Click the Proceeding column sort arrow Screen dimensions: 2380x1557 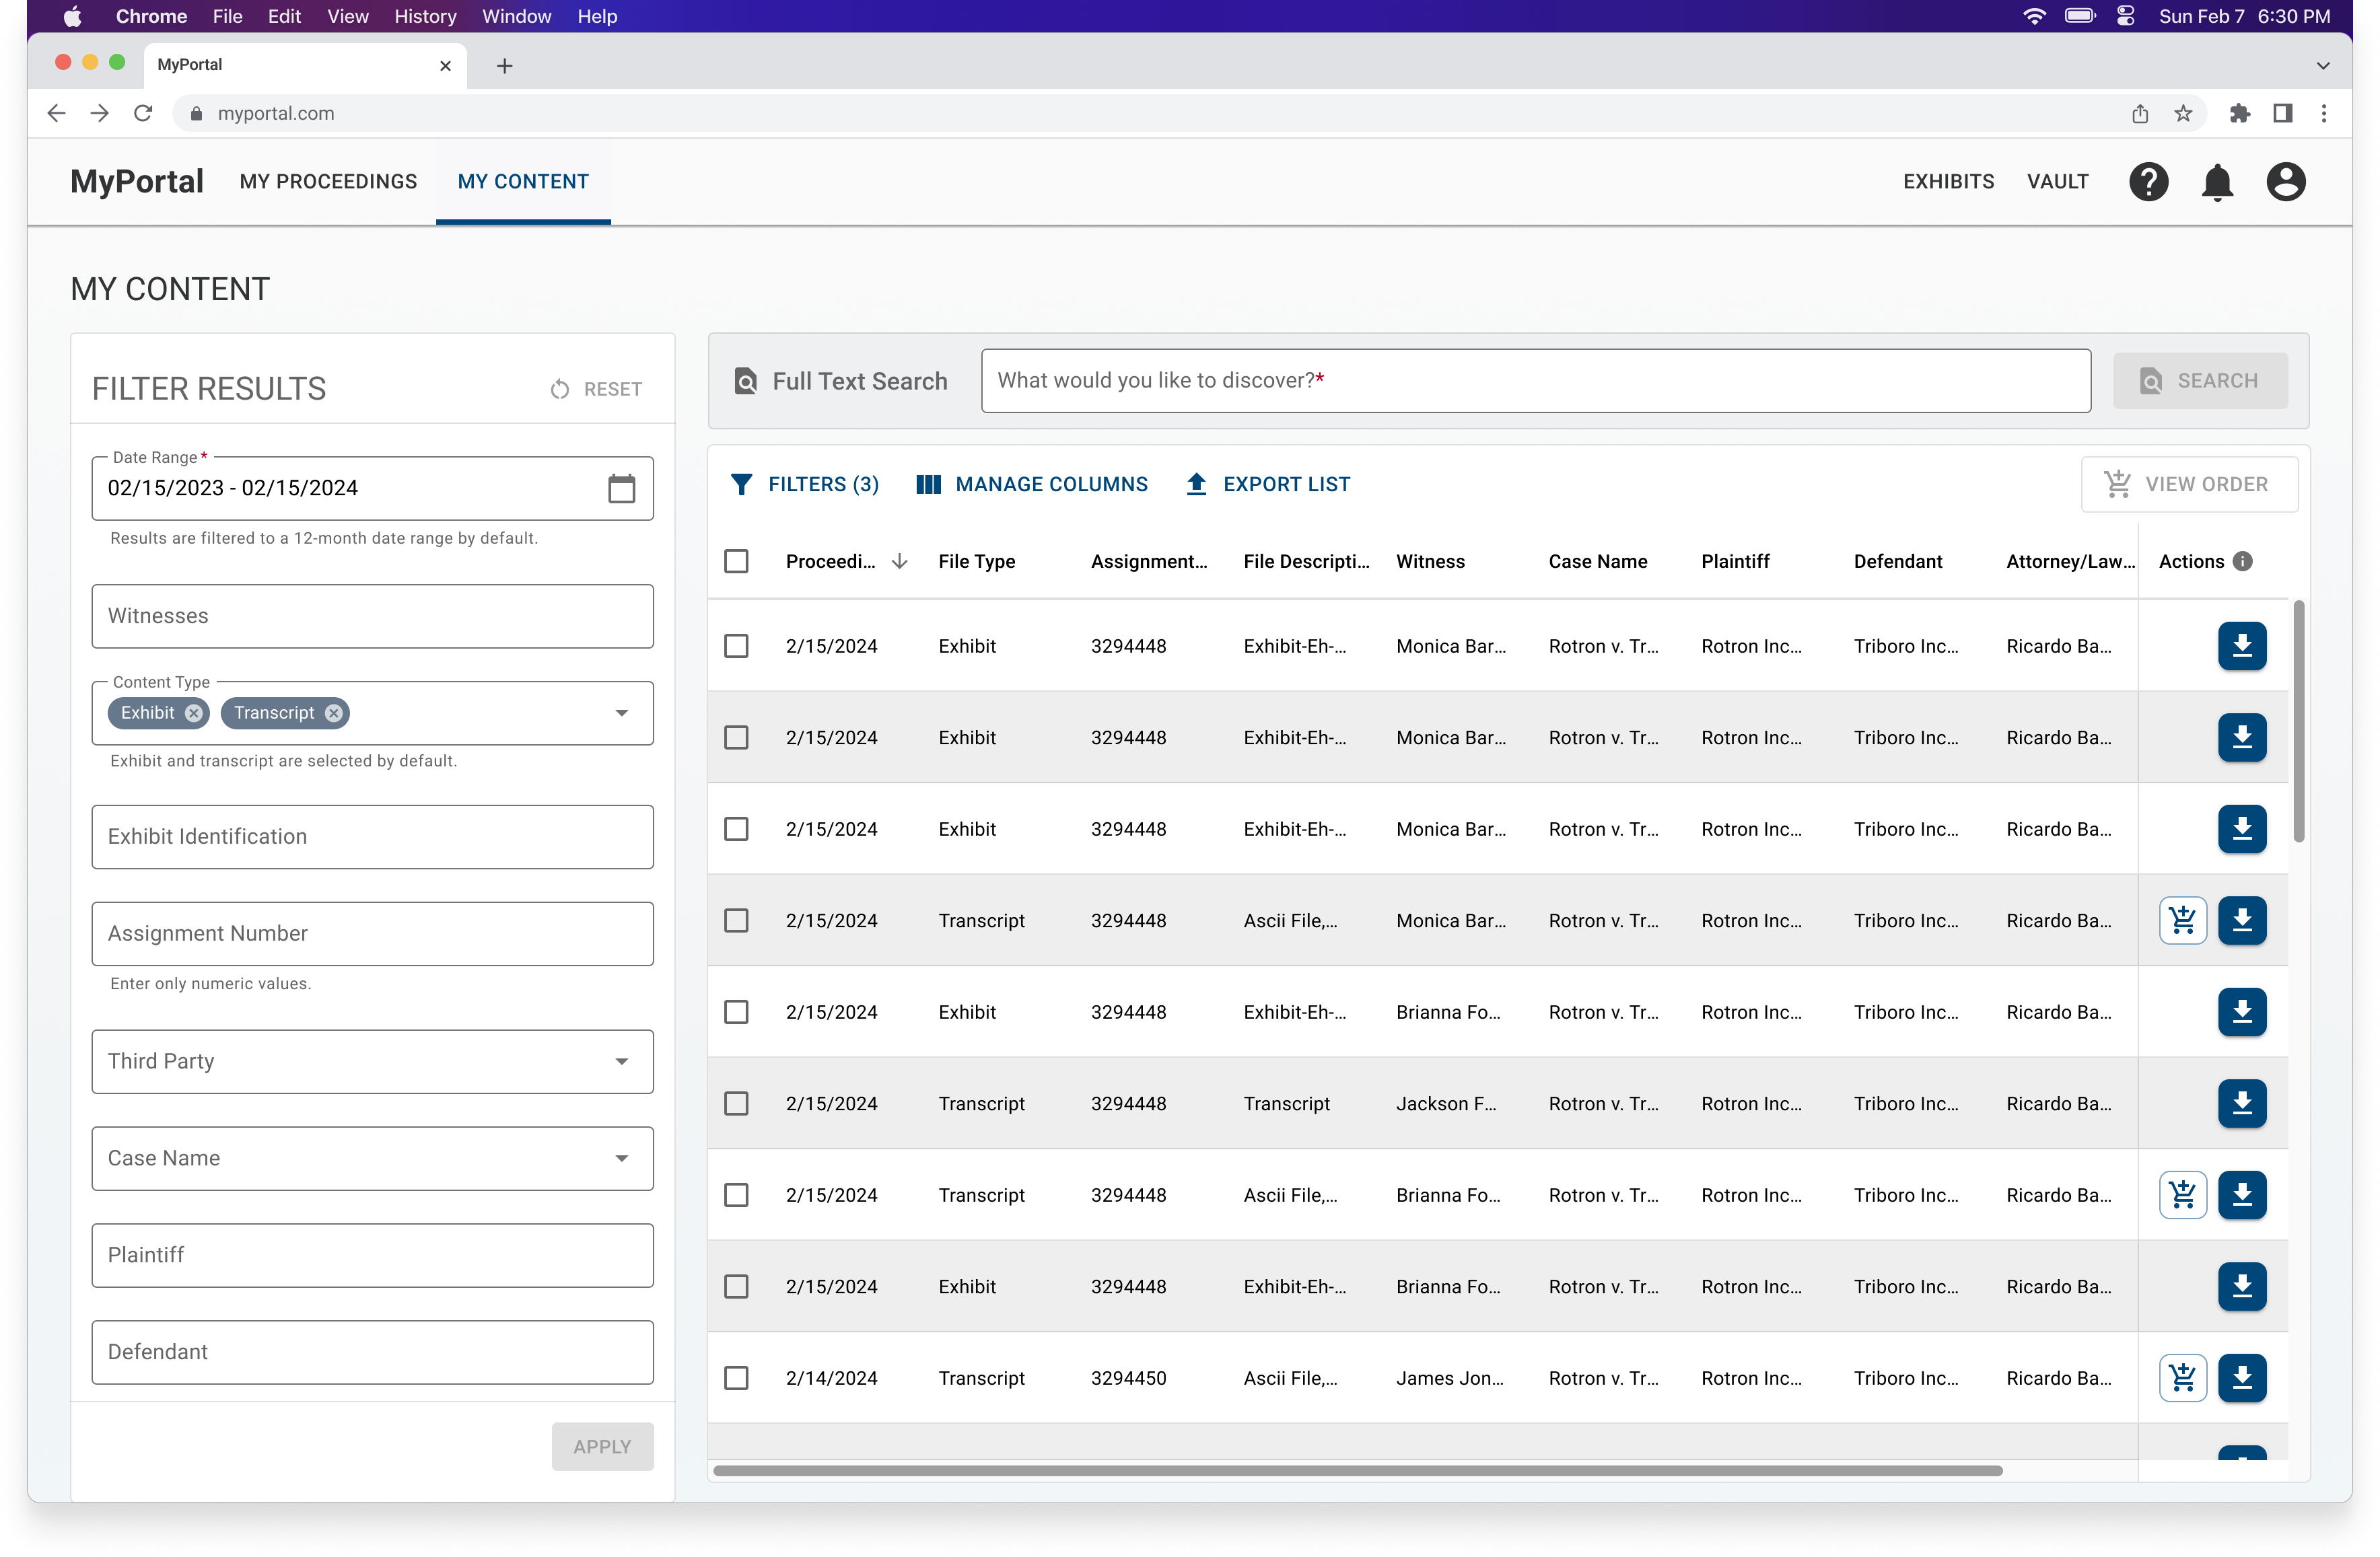tap(899, 562)
